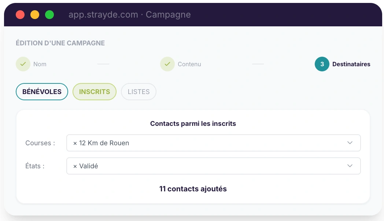Screen dimensions: 384x221
Task: Click the Nom step checkmark icon
Action: [x=23, y=64]
